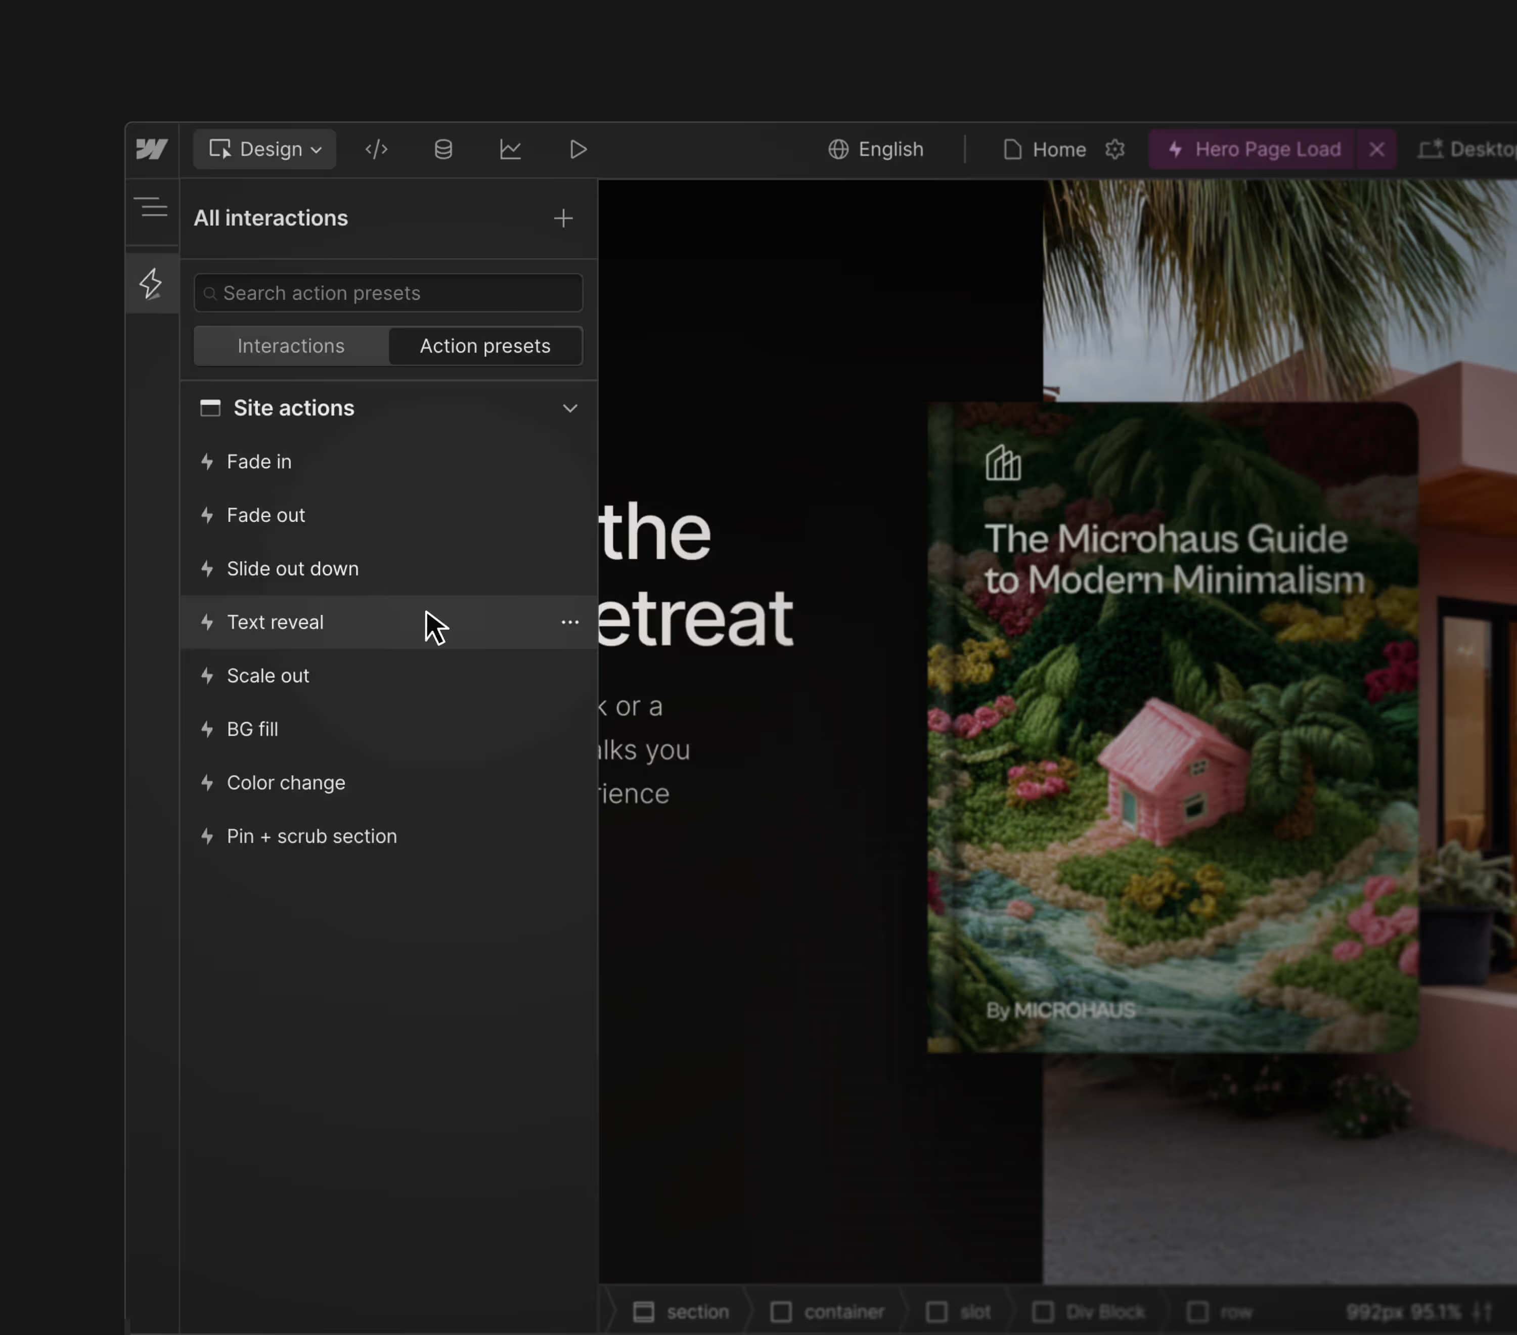The height and width of the screenshot is (1335, 1517).
Task: Select the interactions lightning sidebar icon
Action: click(x=151, y=284)
